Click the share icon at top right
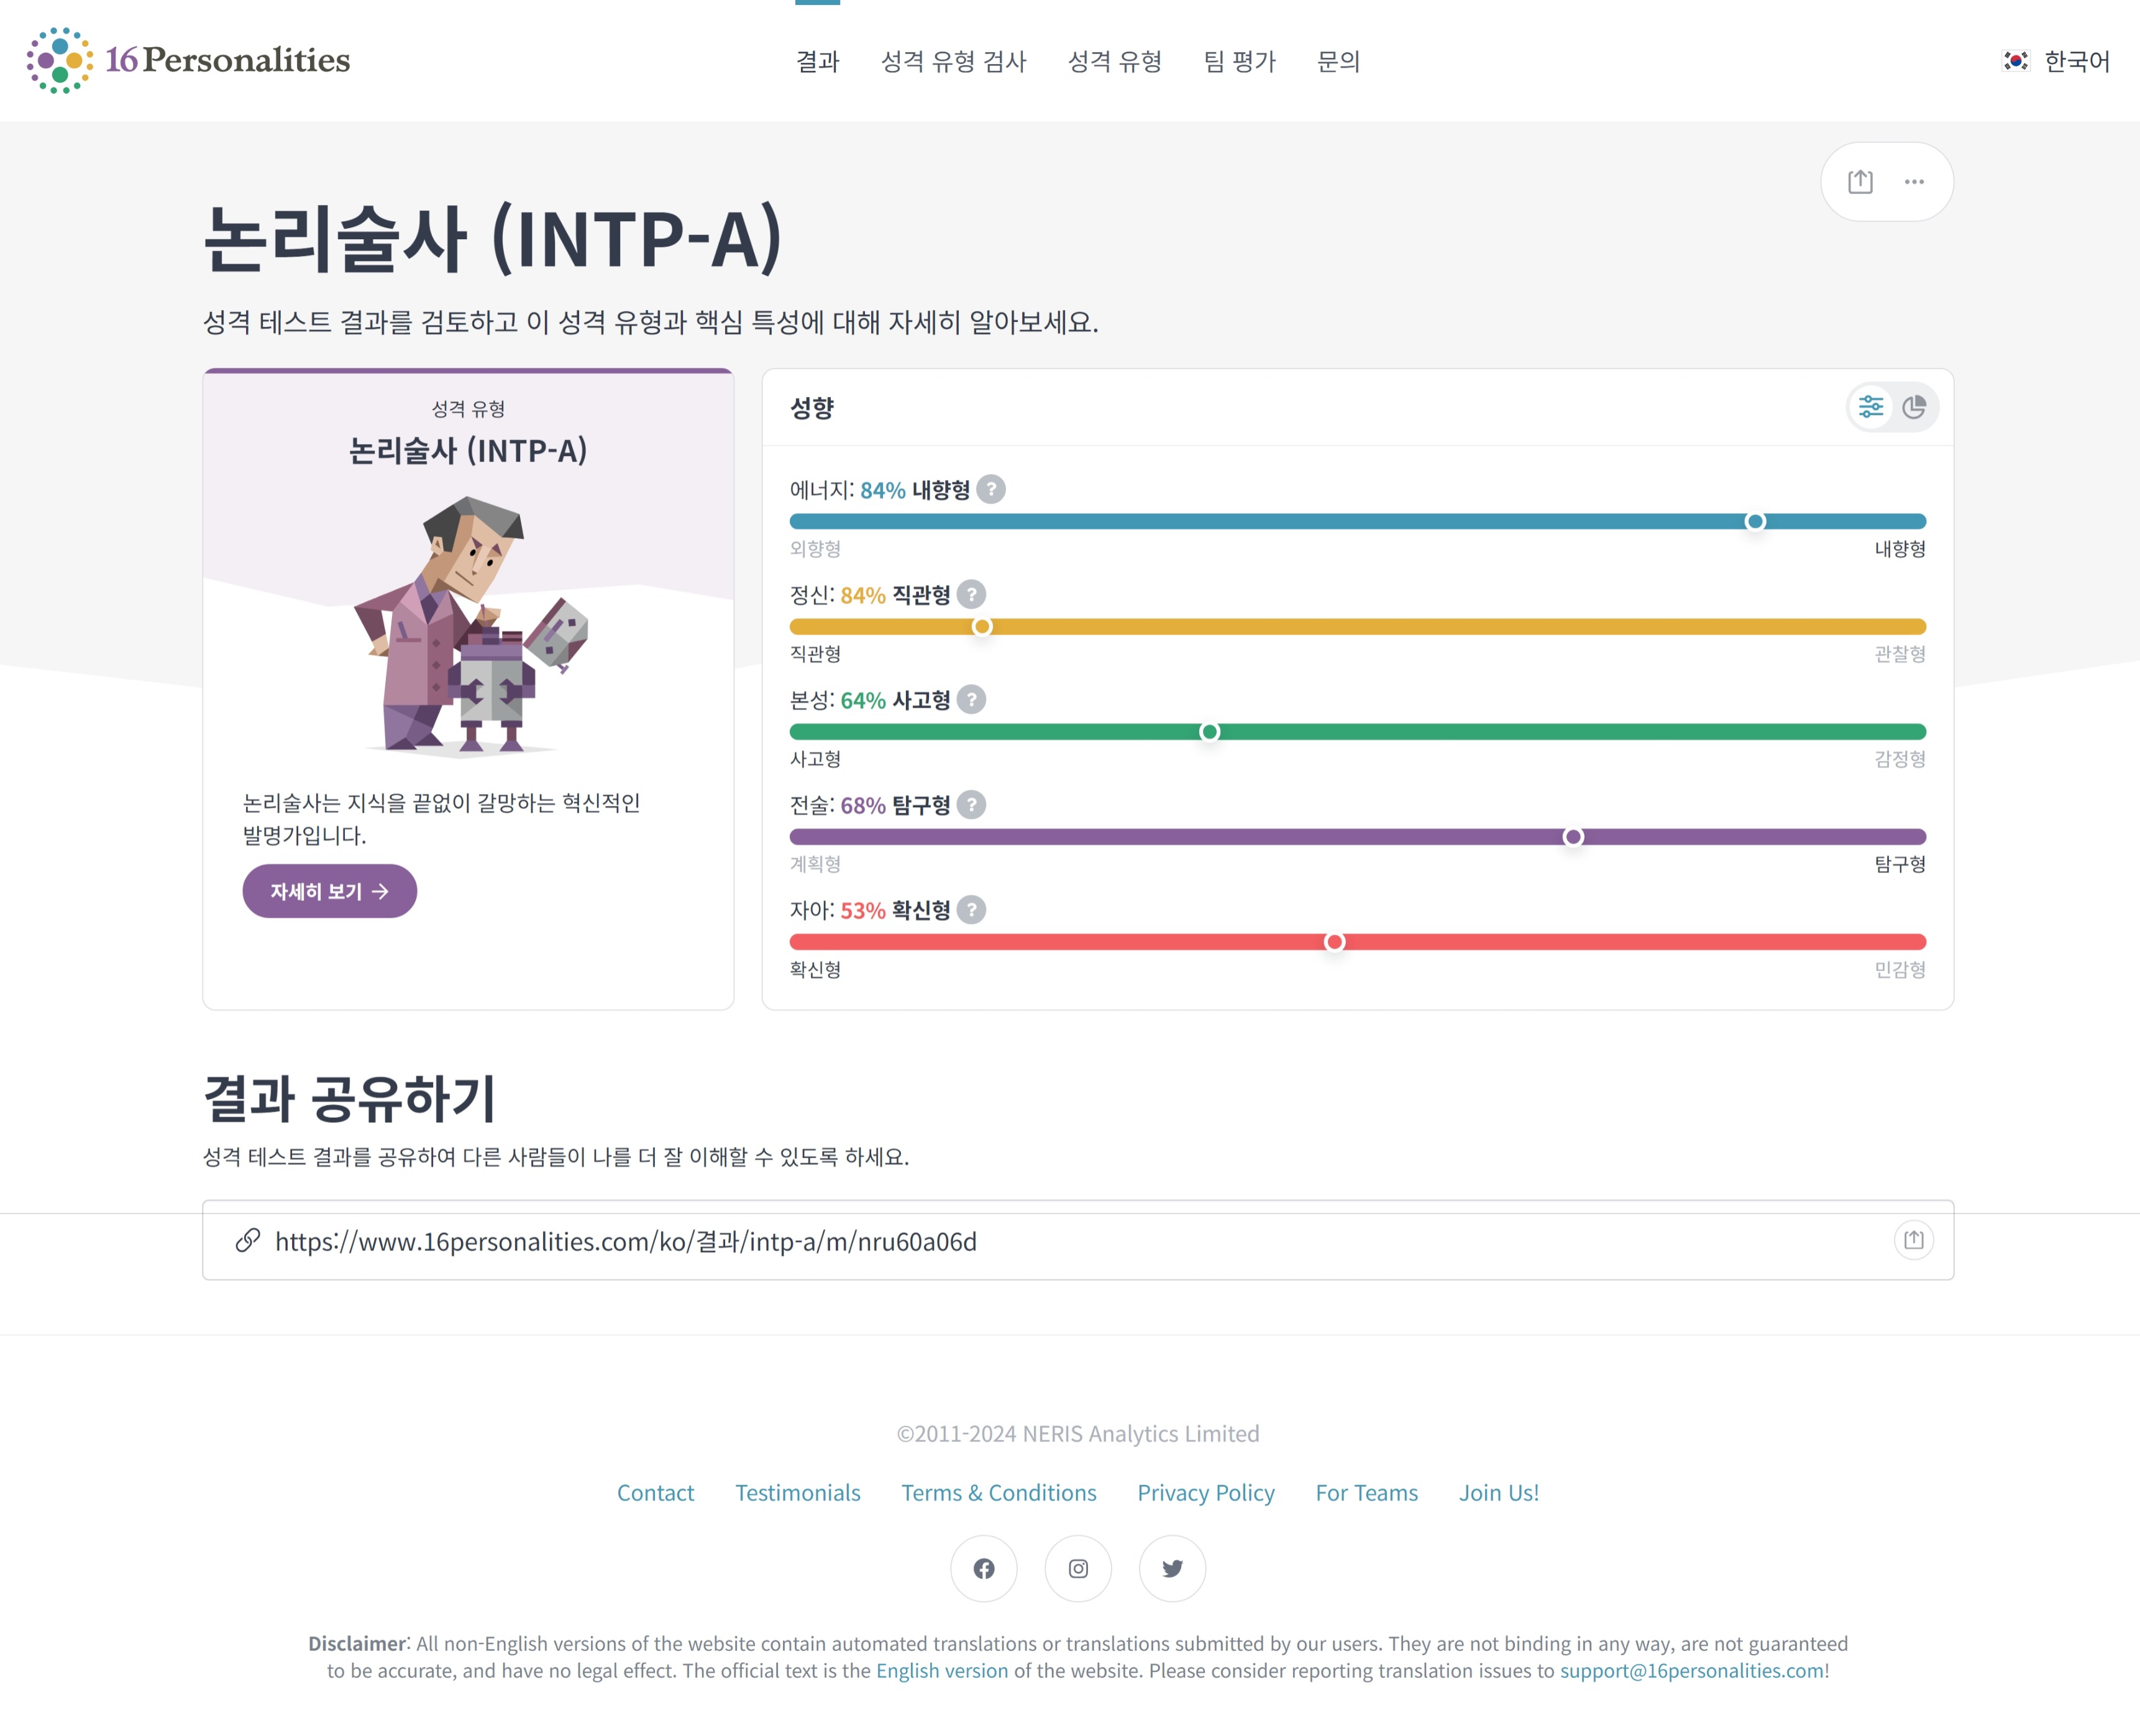The width and height of the screenshot is (2140, 1736). (1860, 182)
